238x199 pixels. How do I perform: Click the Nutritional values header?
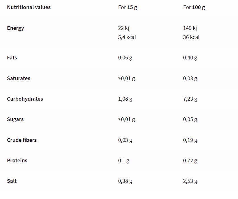pos(29,7)
